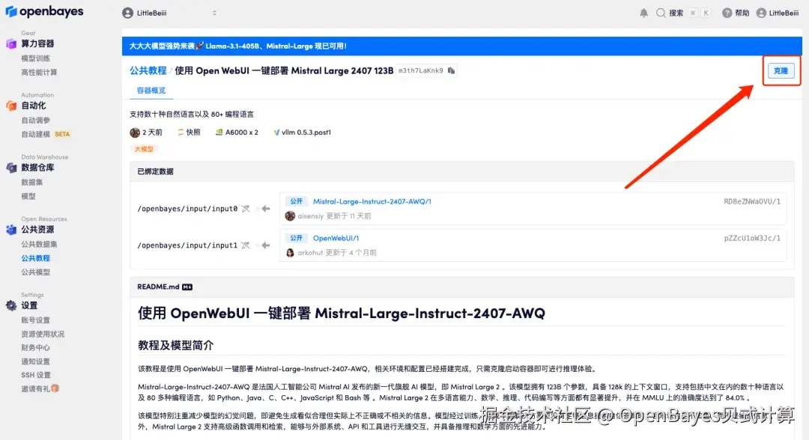Switch to the 容器概览 tab
This screenshot has height=440, width=809.
coord(151,90)
